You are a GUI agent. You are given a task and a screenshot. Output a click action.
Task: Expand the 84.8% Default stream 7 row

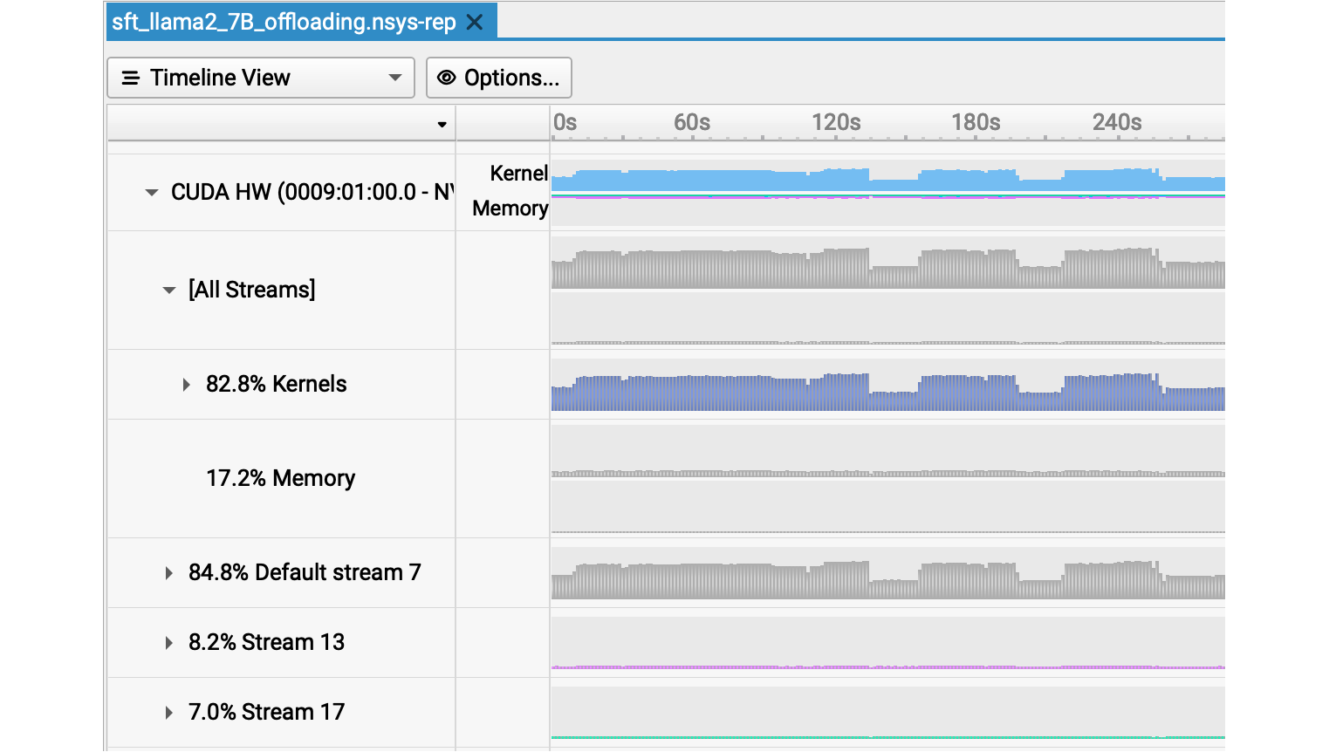(x=168, y=572)
